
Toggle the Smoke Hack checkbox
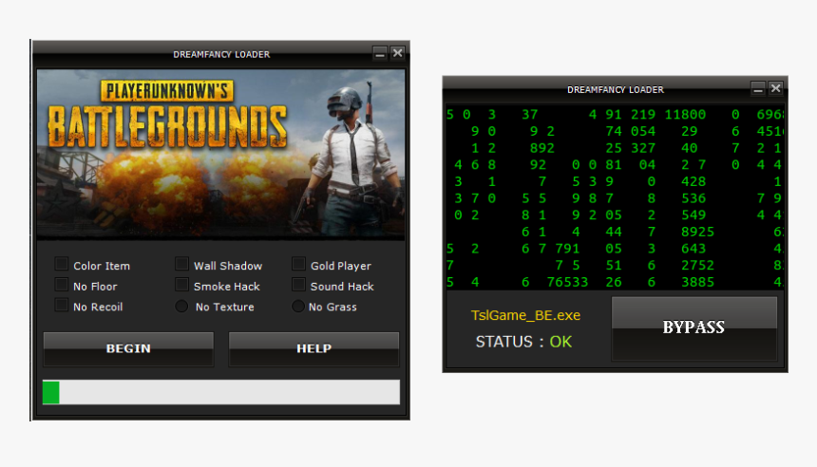tap(181, 285)
